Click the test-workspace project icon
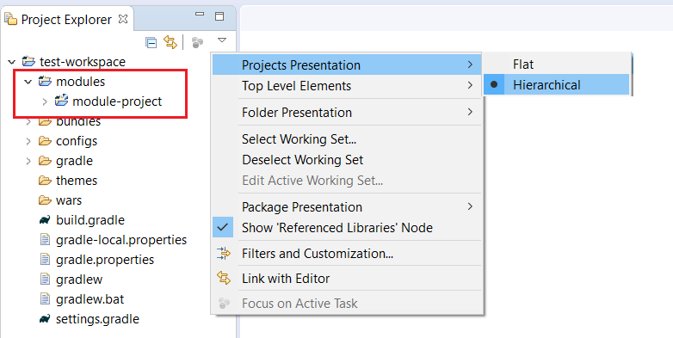The width and height of the screenshot is (673, 338). tap(28, 61)
